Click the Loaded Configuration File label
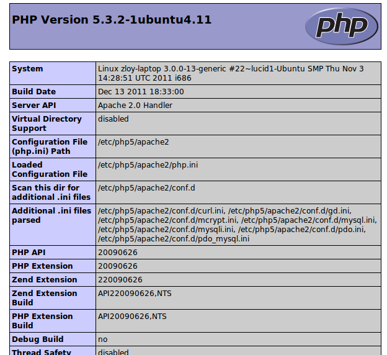This screenshot has width=387, height=355. point(50,169)
